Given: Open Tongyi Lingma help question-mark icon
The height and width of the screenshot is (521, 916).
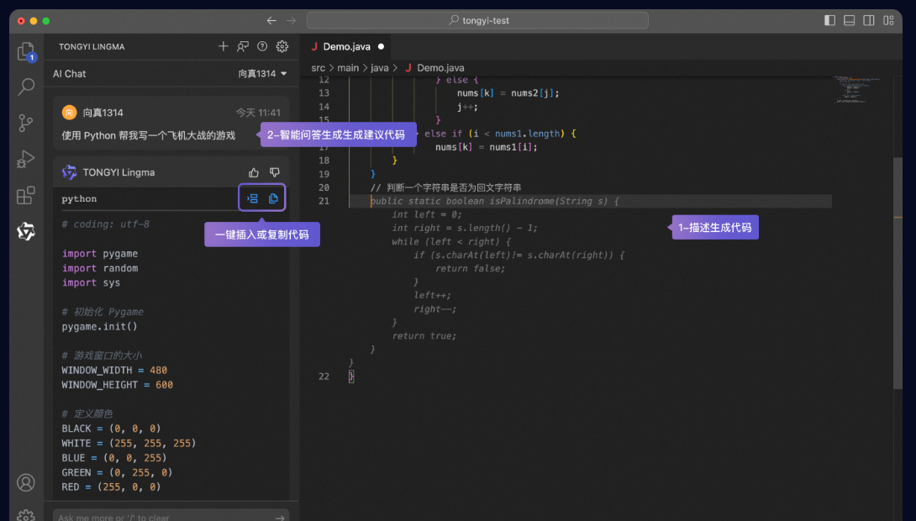Looking at the screenshot, I should (x=262, y=46).
